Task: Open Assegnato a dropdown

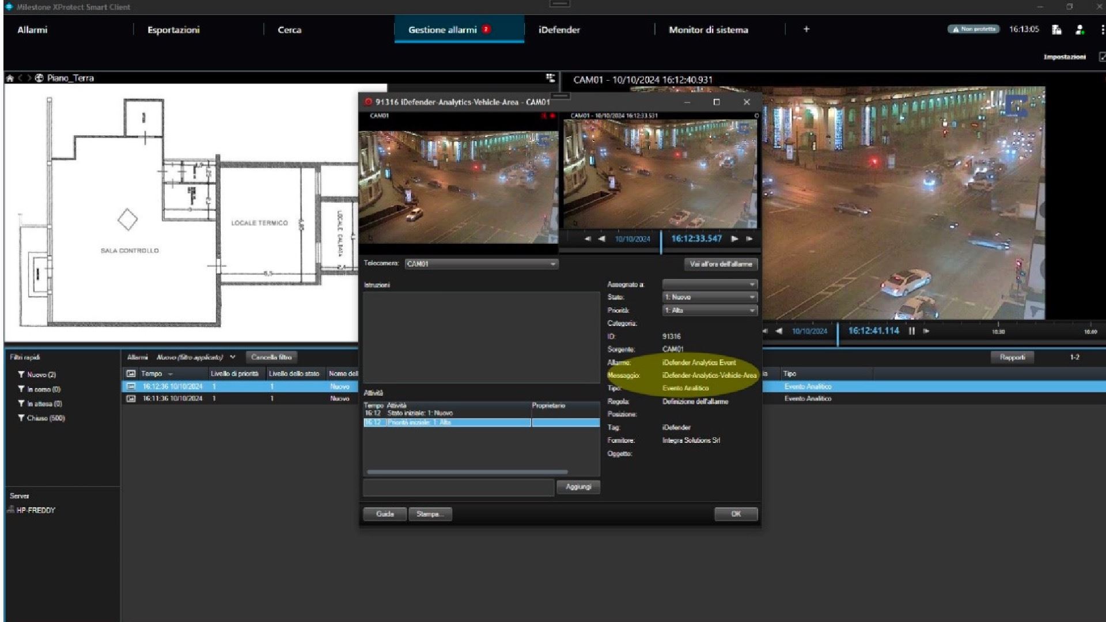Action: tap(710, 285)
